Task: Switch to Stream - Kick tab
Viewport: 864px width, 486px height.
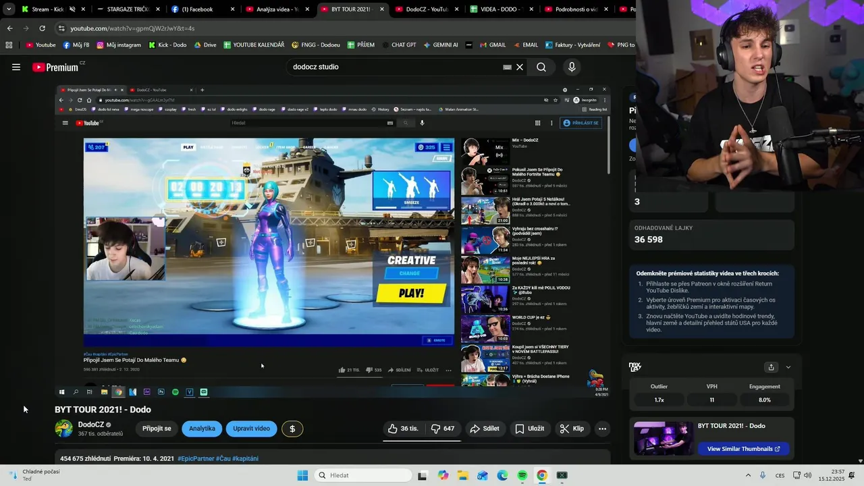Action: [x=47, y=9]
